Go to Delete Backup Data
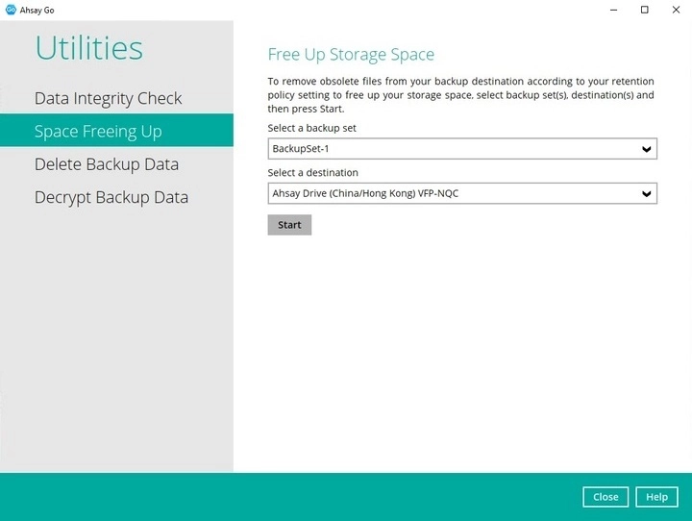 point(107,164)
